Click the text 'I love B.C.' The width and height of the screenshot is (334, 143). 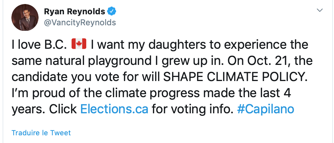tap(39, 44)
